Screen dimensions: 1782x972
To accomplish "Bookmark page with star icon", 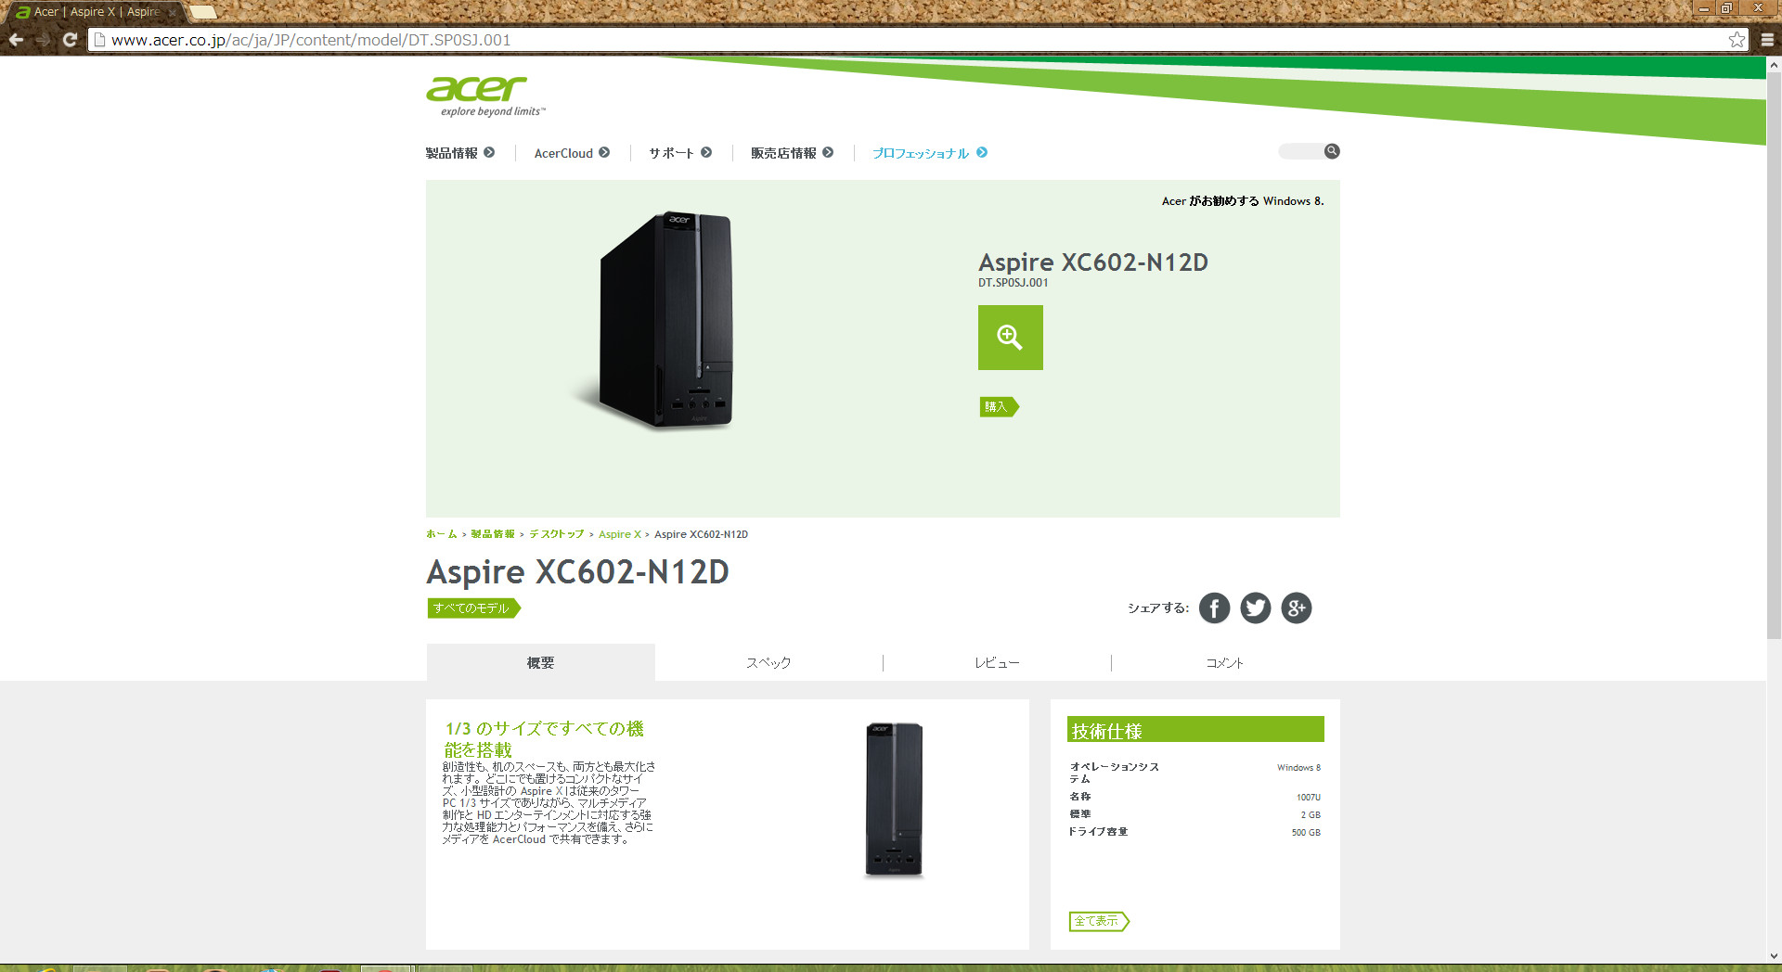I will click(x=1737, y=40).
